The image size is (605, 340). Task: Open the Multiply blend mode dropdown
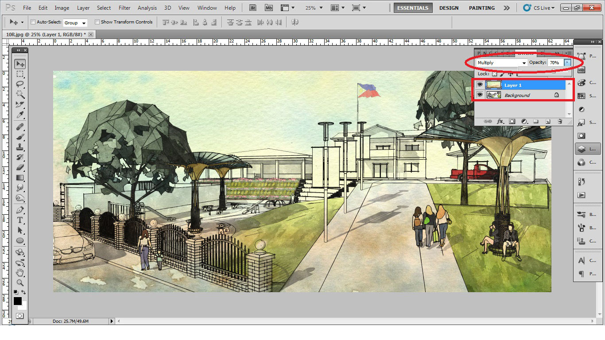[500, 62]
